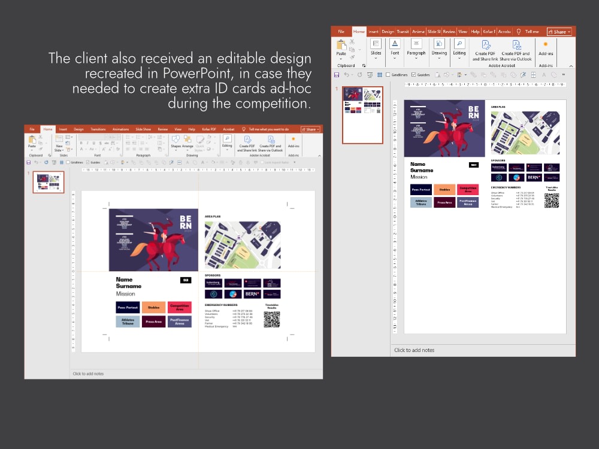Expand Drawing group dropdown in right window
This screenshot has height=449, width=599.
[439, 59]
